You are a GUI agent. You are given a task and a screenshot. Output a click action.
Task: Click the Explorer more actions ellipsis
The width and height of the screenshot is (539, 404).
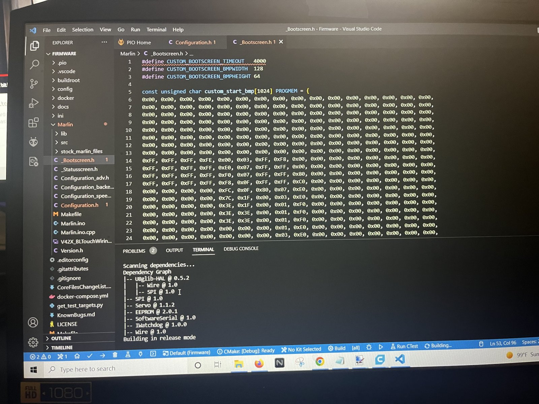pyautogui.click(x=104, y=42)
